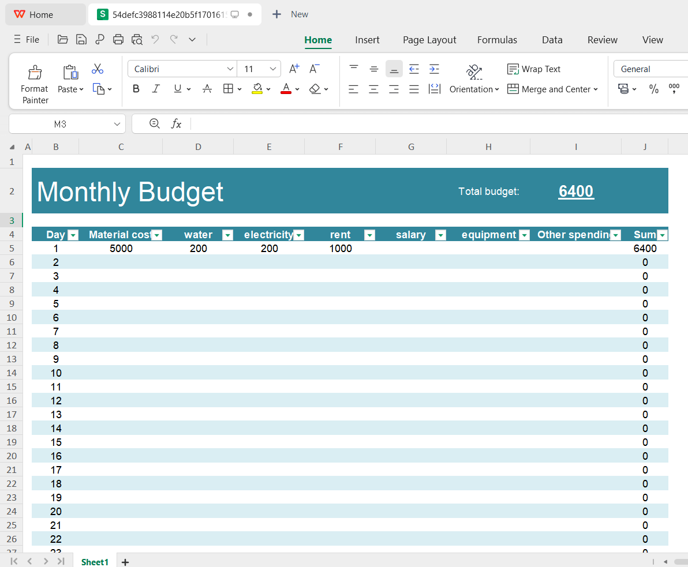Open the folder icon in quick access toolbar
688x567 pixels.
pos(63,39)
